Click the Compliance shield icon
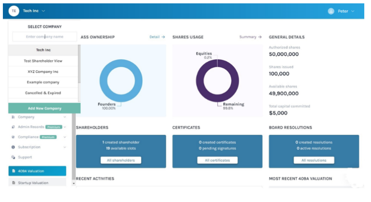The width and height of the screenshot is (371, 202). [13, 137]
